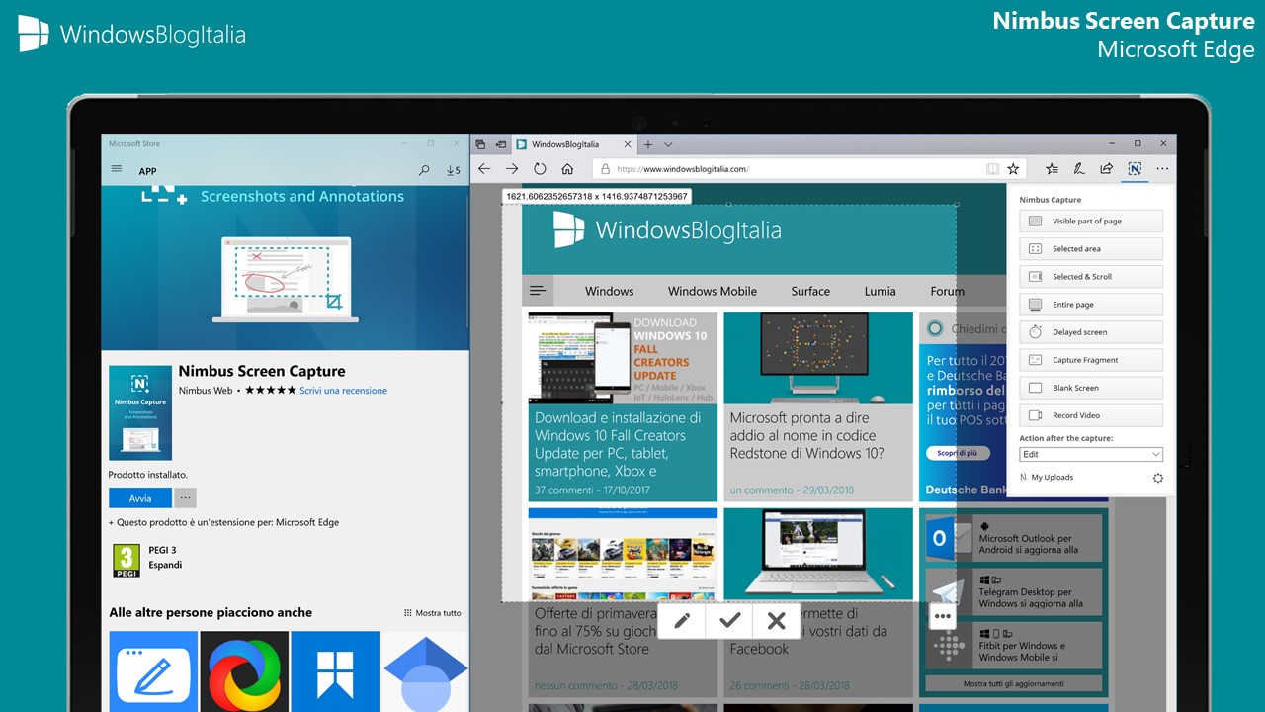Close the WindowsBlogItalia tab
1265x712 pixels.
pos(630,144)
